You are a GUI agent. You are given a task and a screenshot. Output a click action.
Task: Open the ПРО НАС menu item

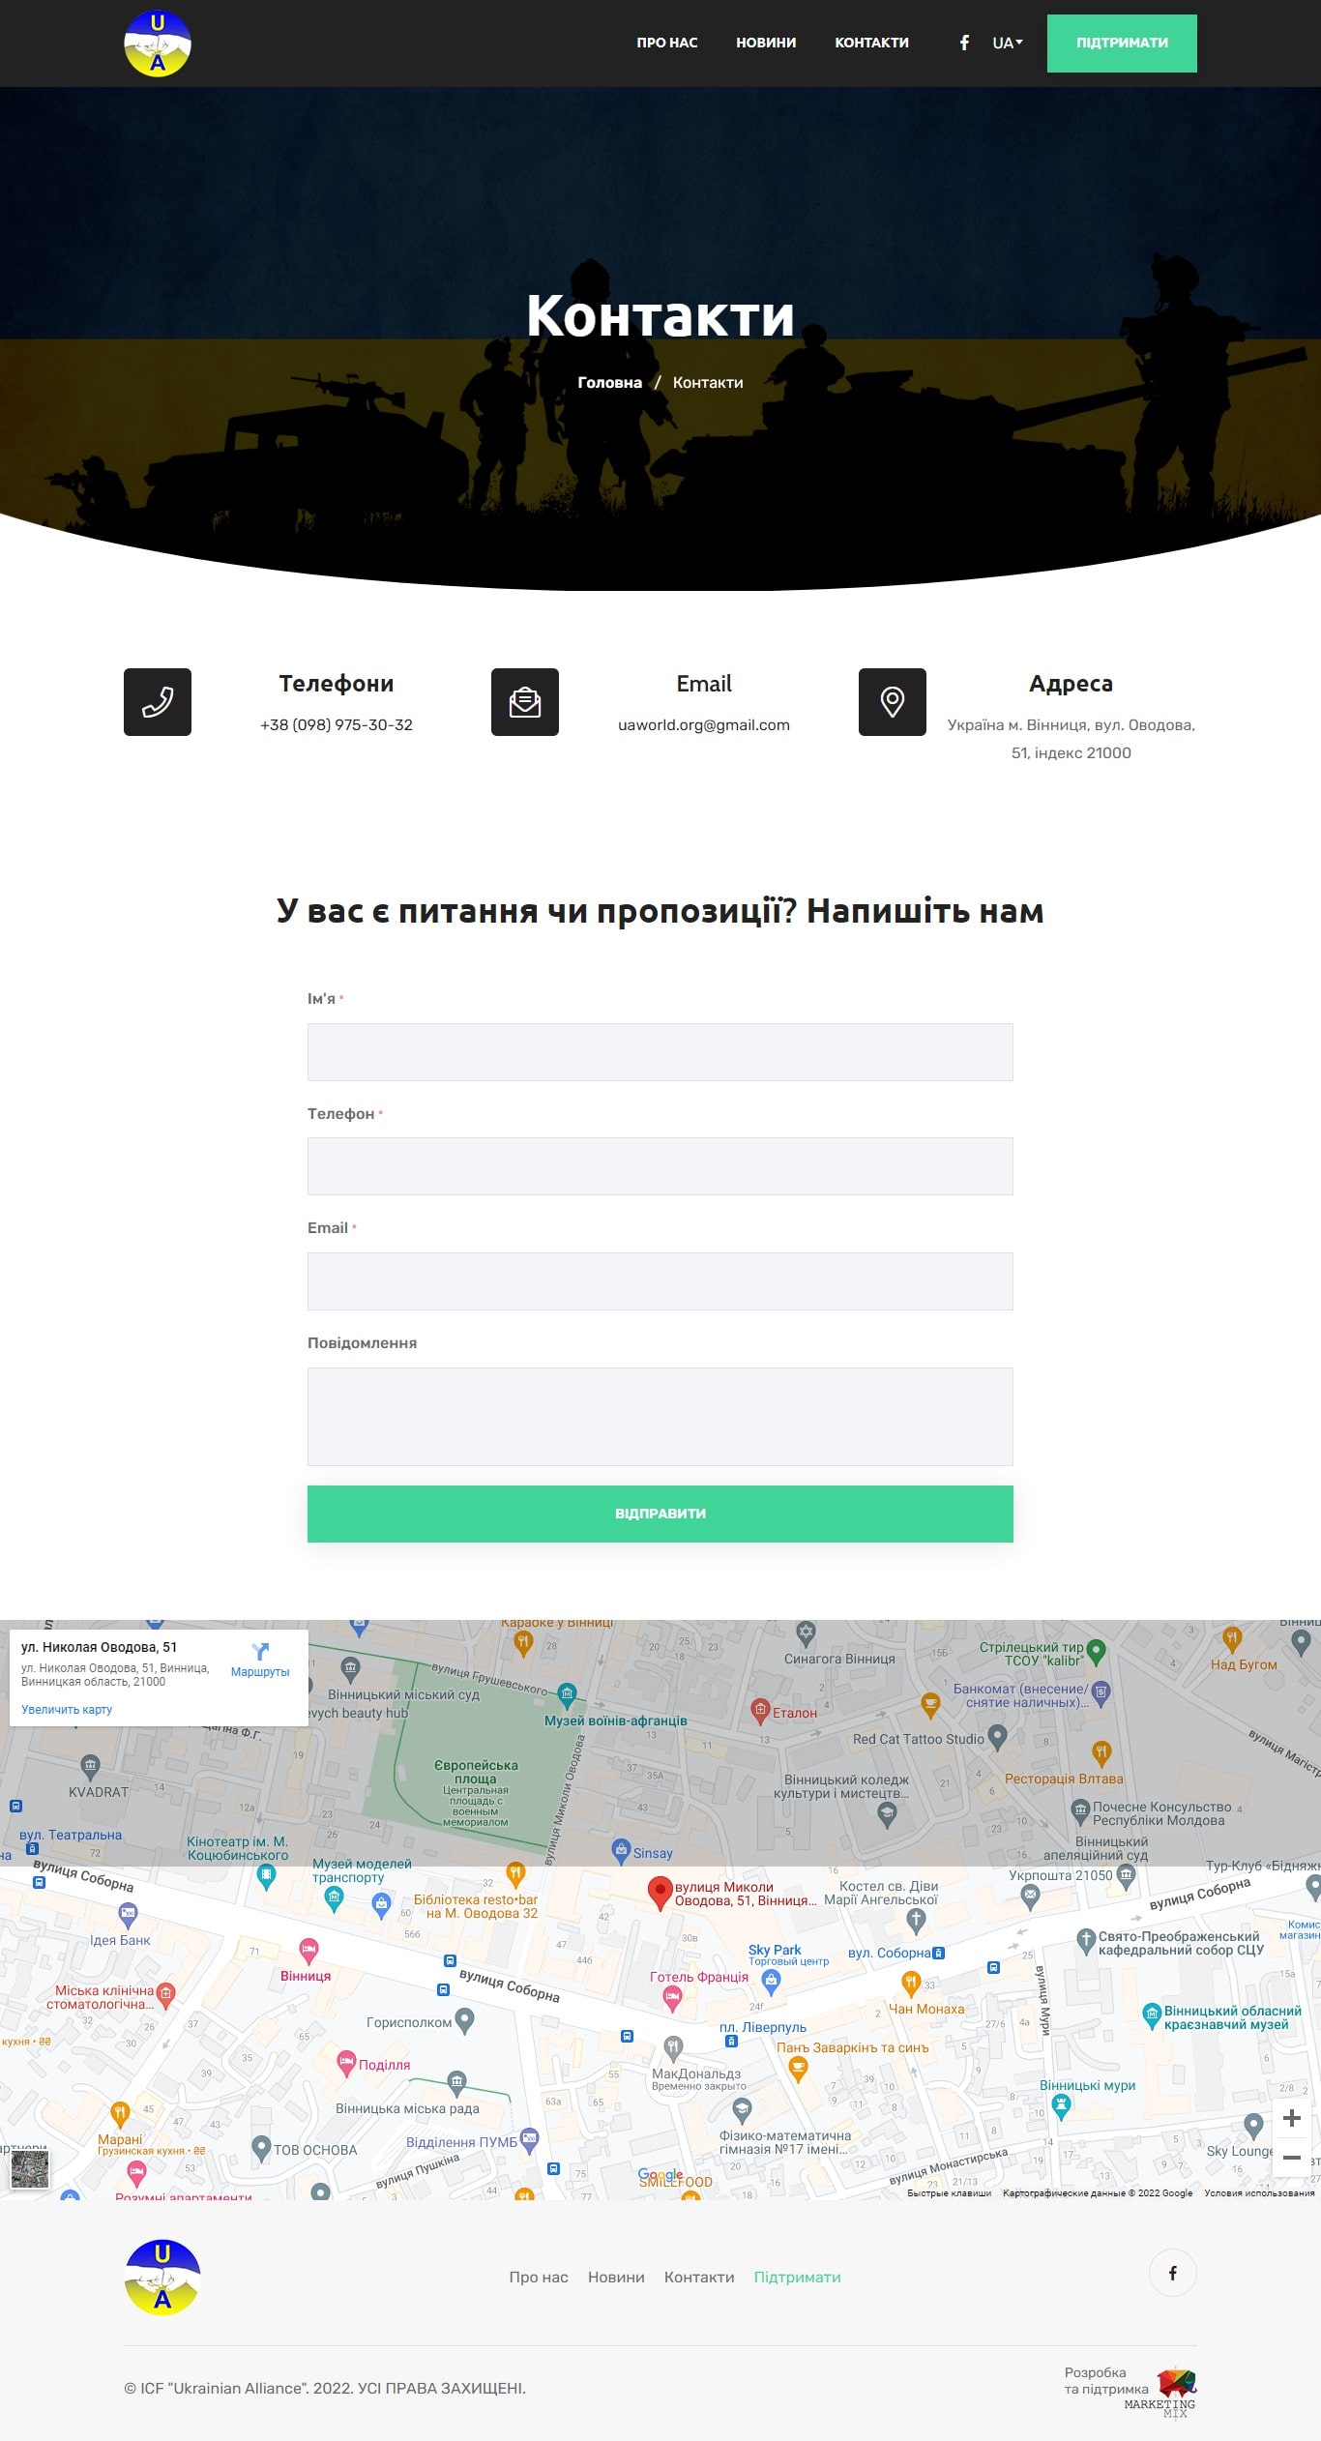pyautogui.click(x=666, y=43)
